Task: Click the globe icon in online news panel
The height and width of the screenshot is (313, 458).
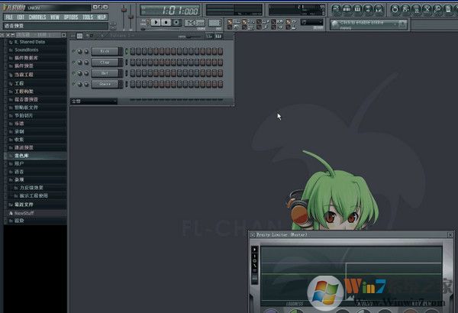Action: (x=335, y=24)
